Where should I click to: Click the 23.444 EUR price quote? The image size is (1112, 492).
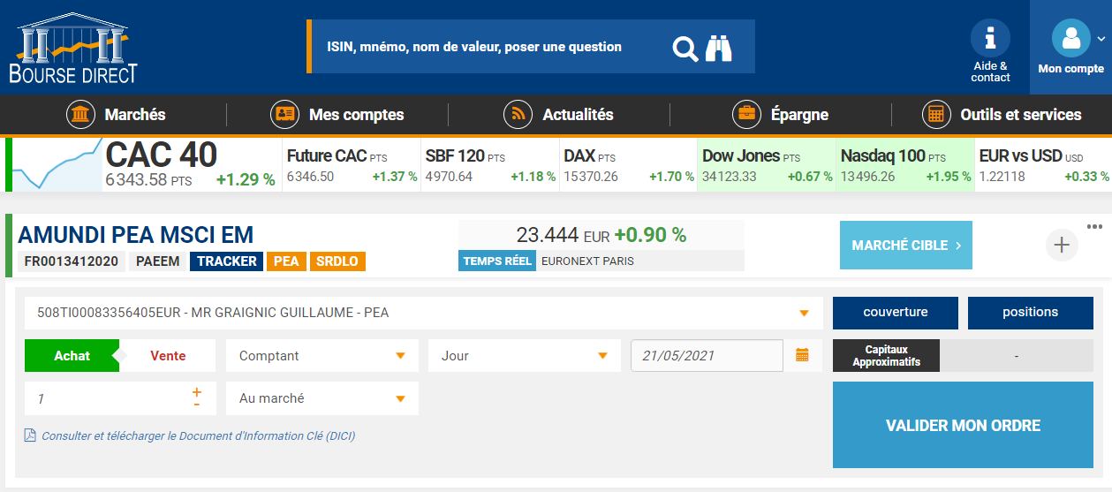563,235
